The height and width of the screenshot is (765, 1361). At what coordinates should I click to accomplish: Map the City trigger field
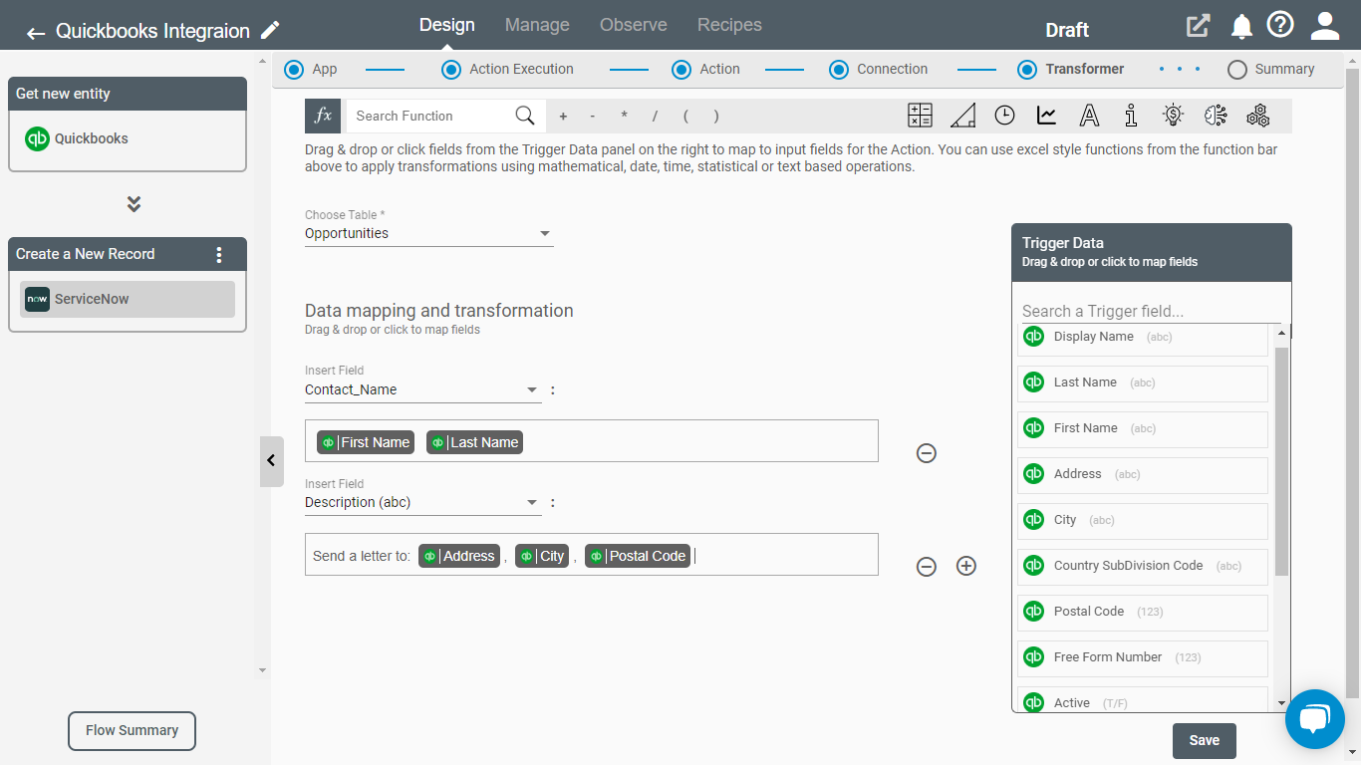(1143, 520)
